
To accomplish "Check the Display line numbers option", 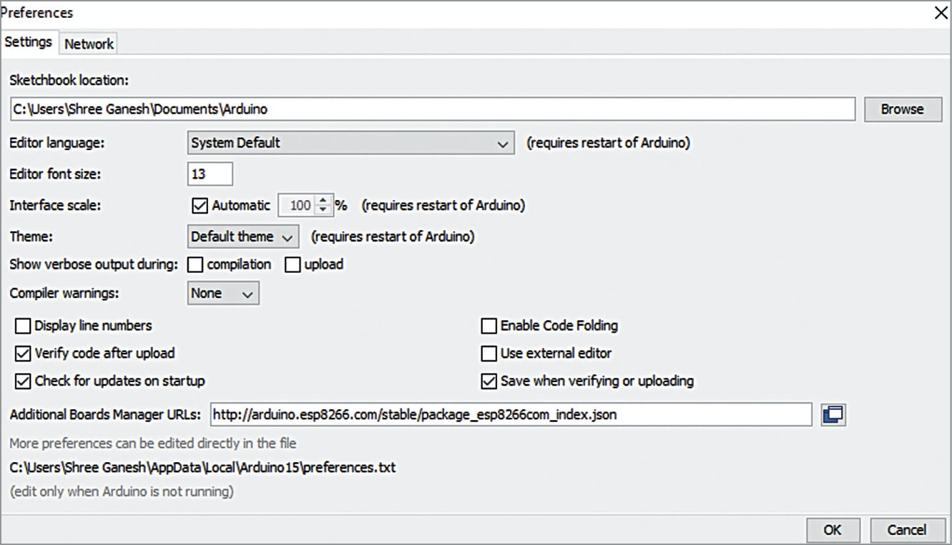I will tap(24, 326).
